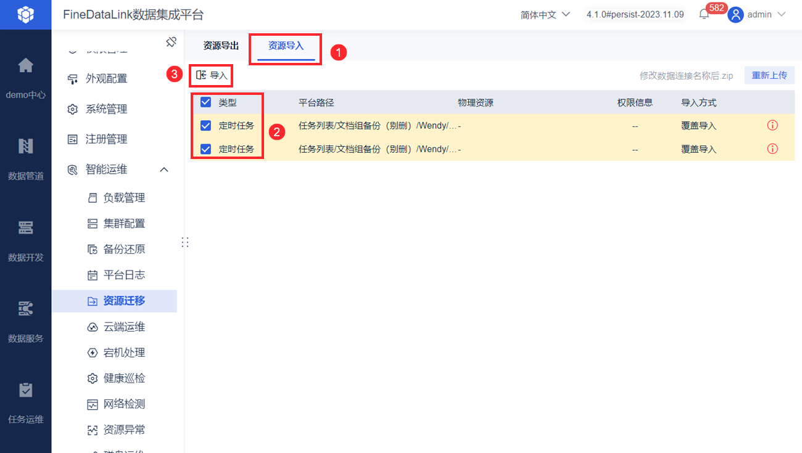Screen dimensions: 802x453
Task: Open 外观配置 menu item
Action: click(106, 79)
